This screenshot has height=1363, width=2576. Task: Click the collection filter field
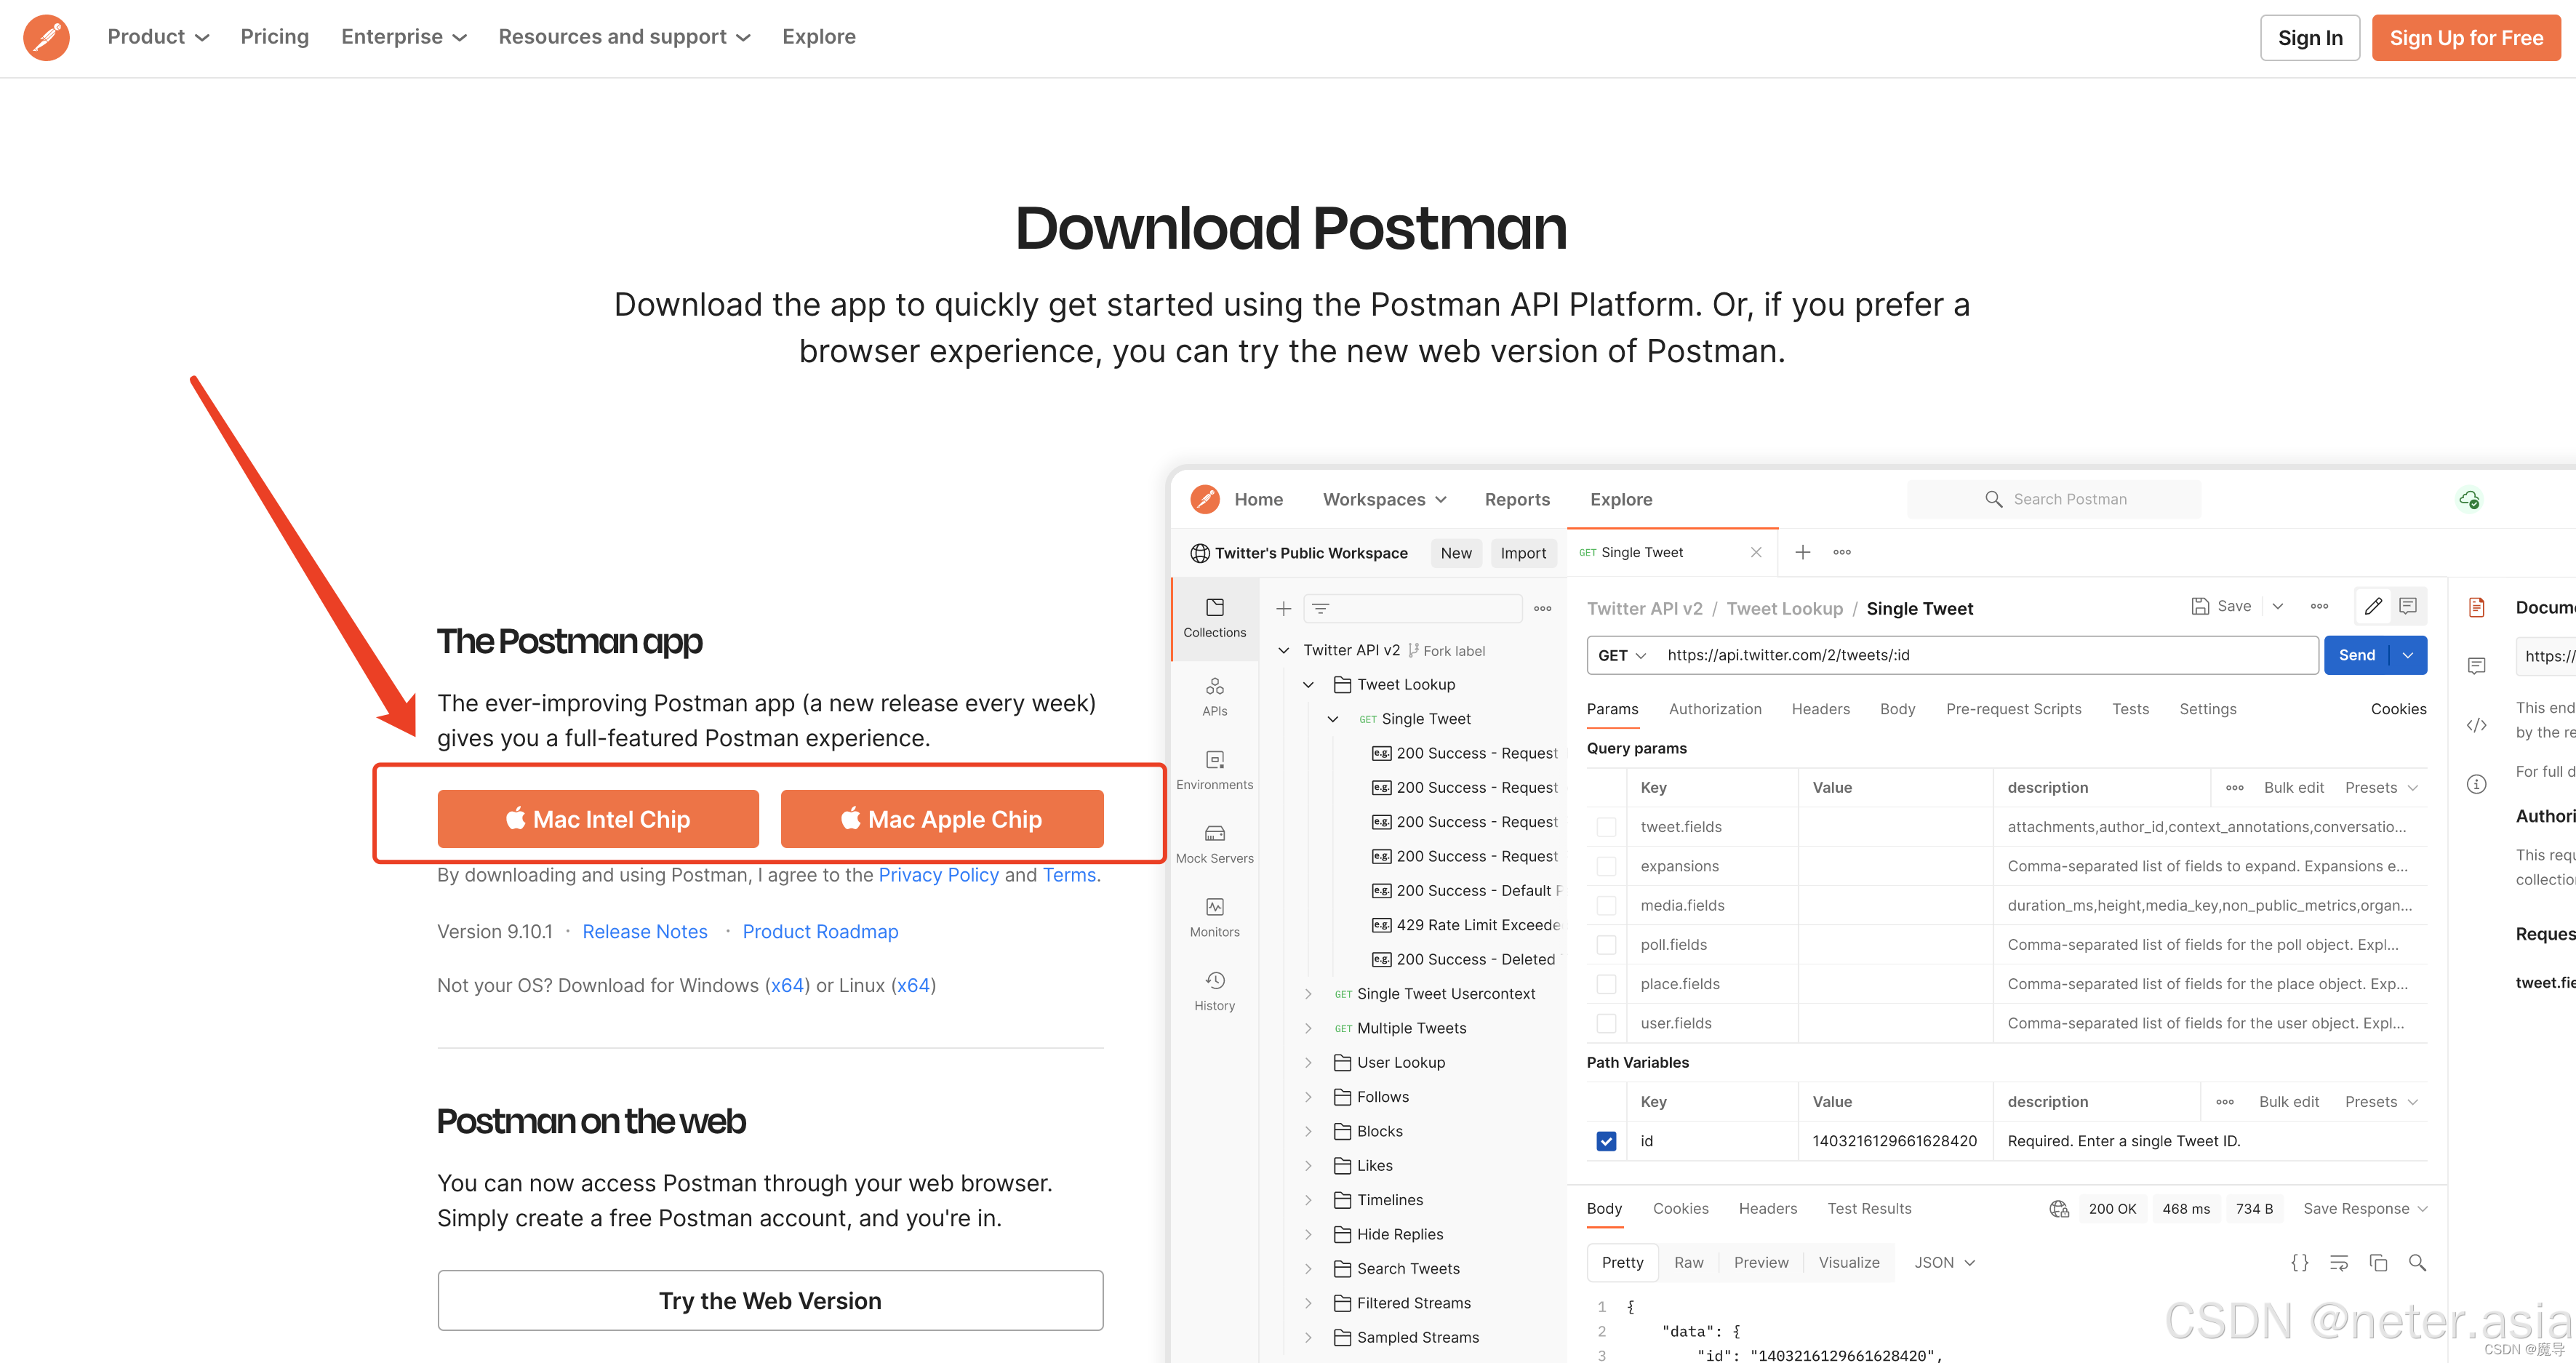coord(1412,608)
